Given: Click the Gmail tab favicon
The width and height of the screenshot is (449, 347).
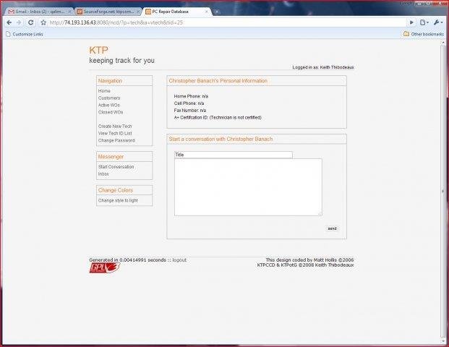Looking at the screenshot, I should click(11, 12).
